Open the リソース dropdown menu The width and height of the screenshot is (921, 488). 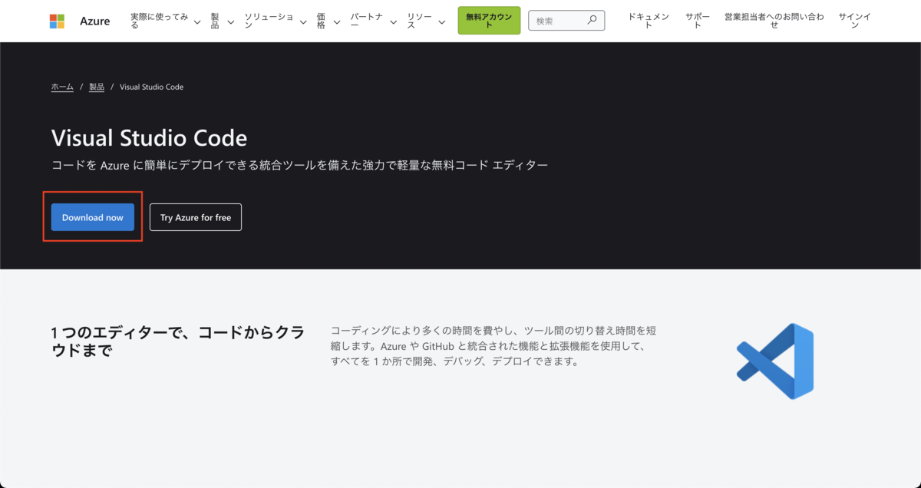click(x=426, y=21)
